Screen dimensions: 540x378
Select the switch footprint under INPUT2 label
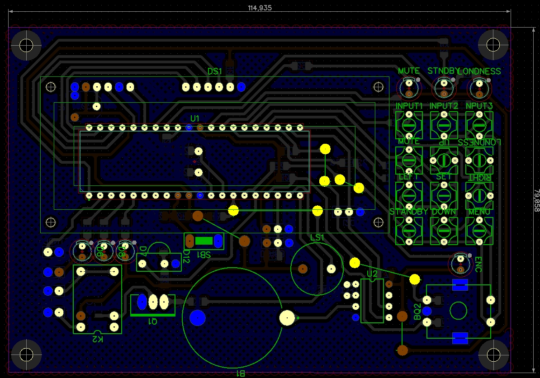[x=444, y=125]
